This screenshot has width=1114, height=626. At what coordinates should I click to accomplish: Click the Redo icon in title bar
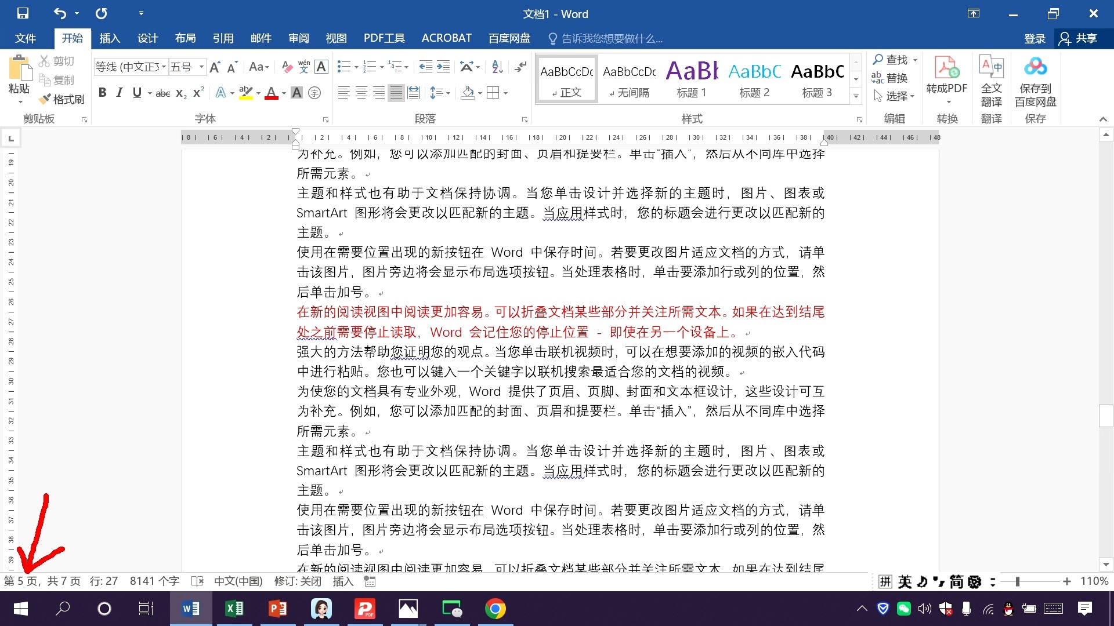tap(102, 13)
